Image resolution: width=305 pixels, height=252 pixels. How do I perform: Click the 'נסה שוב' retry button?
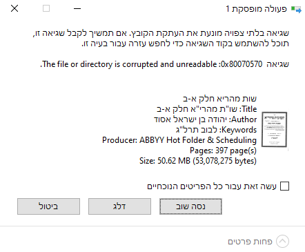click(x=190, y=206)
